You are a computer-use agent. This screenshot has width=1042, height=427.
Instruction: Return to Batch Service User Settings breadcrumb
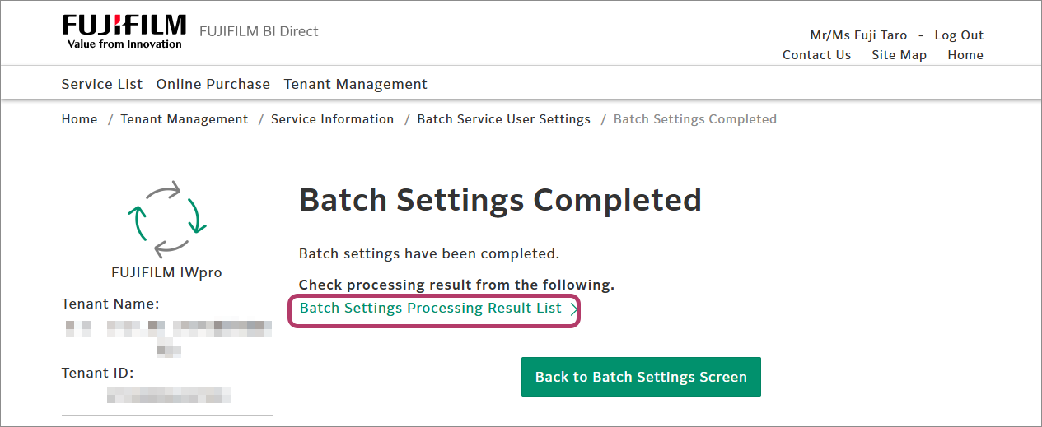pyautogui.click(x=503, y=119)
